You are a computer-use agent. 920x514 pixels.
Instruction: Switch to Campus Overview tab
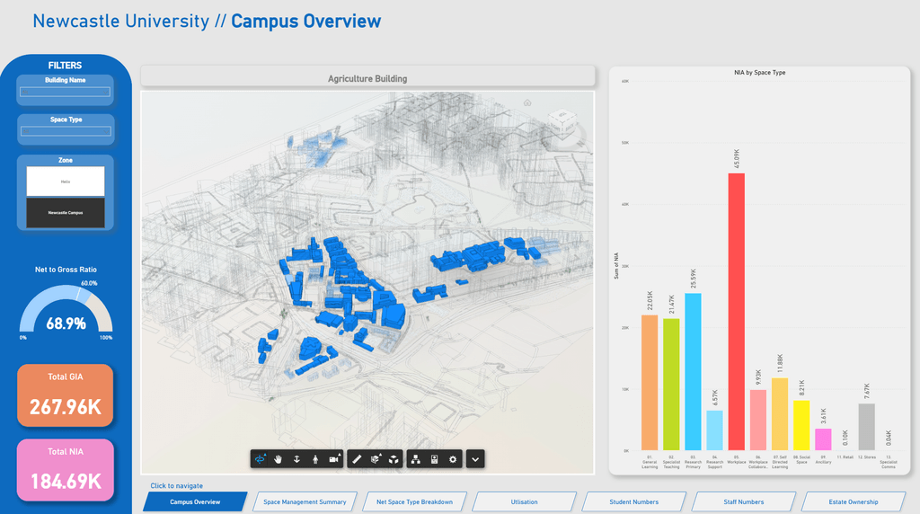(x=195, y=501)
